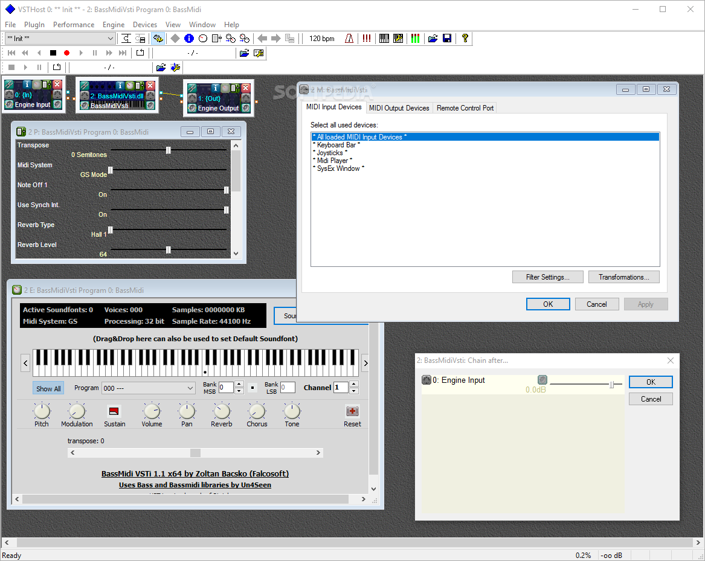Shift the piano keyboard right with arrow
Image resolution: width=705 pixels, height=561 pixels.
coord(365,363)
